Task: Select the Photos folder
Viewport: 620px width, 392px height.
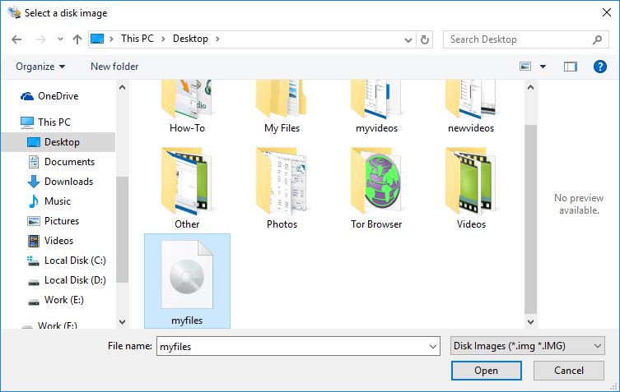Action: pos(282,188)
